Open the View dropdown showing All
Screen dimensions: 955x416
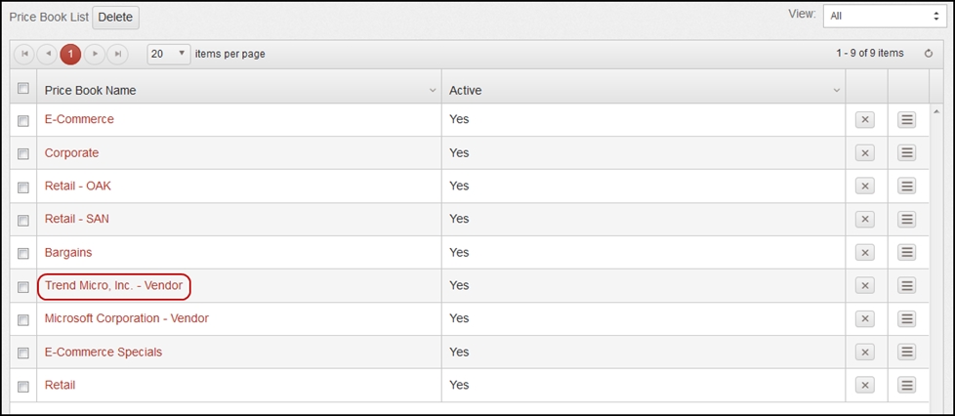click(885, 17)
